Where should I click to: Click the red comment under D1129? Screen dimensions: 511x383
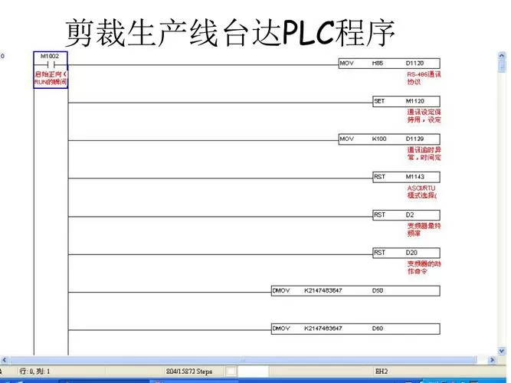[424, 153]
